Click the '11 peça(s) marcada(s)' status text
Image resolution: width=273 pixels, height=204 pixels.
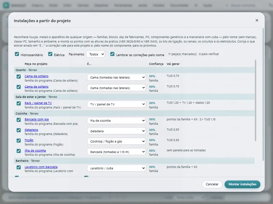tap(193, 54)
